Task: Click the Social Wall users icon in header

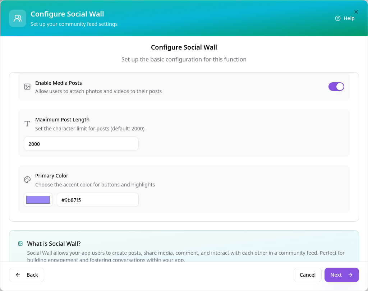Action: pyautogui.click(x=18, y=18)
